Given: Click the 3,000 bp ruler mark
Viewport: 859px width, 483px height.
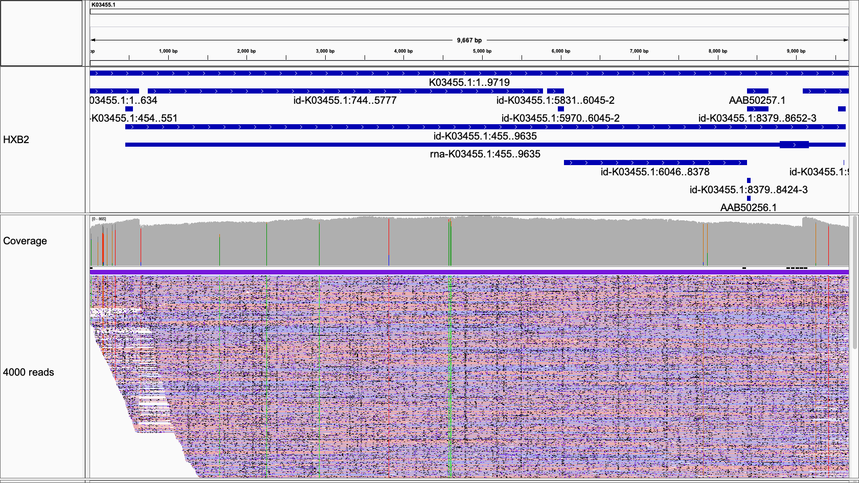Looking at the screenshot, I should pyautogui.click(x=325, y=51).
